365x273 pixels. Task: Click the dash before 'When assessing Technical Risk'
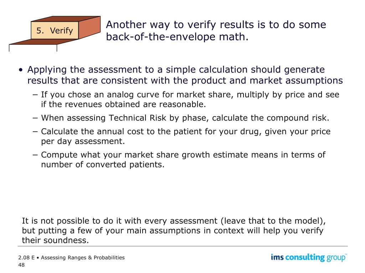point(35,118)
